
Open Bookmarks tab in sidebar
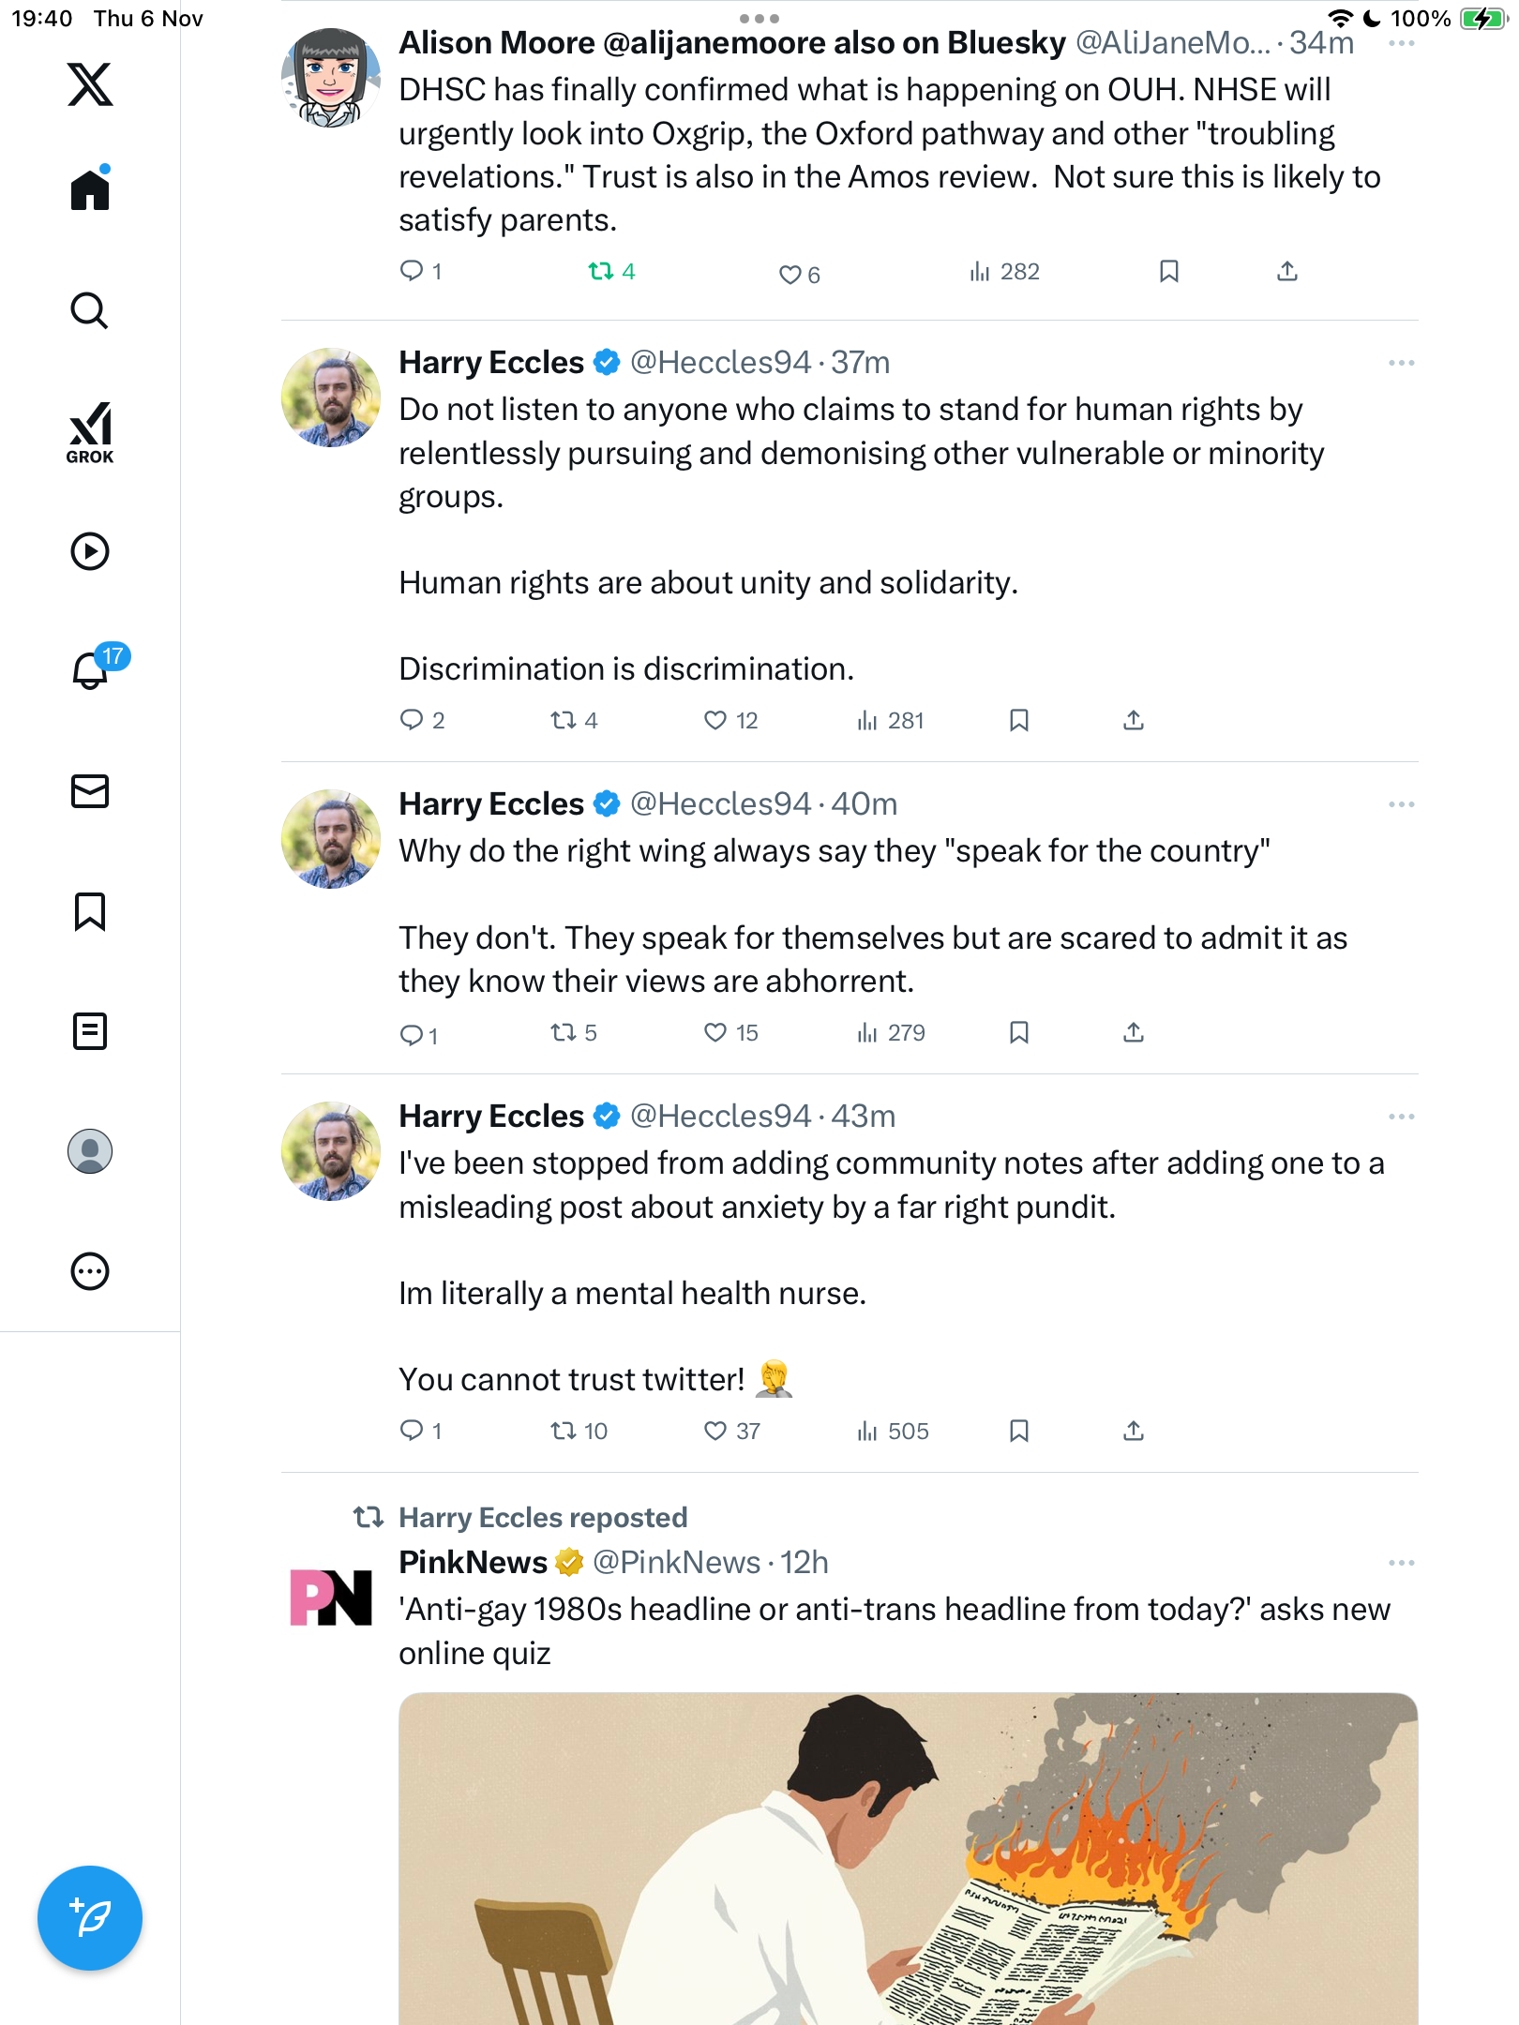[90, 911]
